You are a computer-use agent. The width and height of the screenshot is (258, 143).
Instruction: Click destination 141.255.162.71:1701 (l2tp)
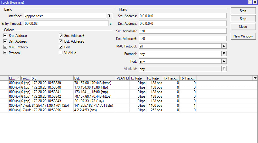(x=94, y=106)
